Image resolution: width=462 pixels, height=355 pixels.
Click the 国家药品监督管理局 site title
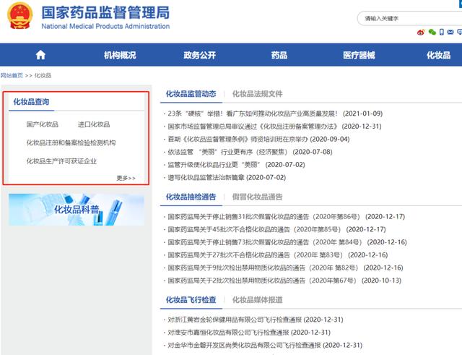105,12
